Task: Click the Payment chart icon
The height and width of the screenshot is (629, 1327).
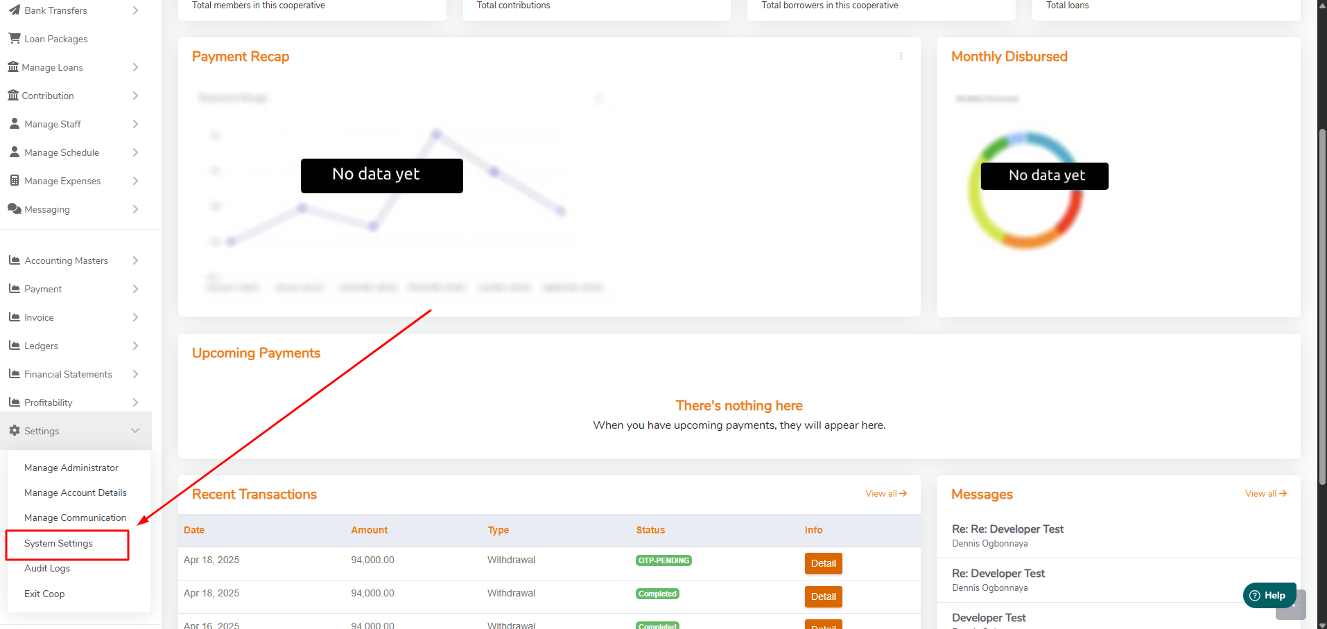Action: [x=15, y=289]
